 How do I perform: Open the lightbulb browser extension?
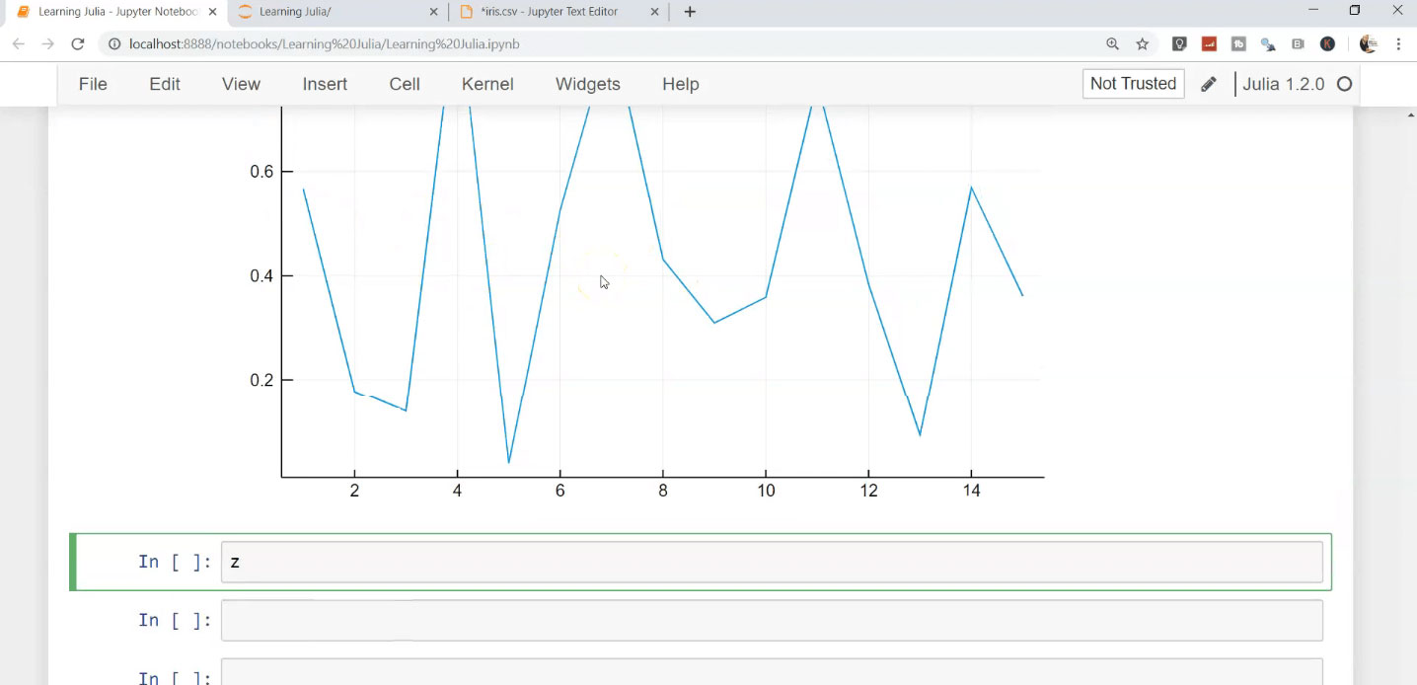[1179, 44]
